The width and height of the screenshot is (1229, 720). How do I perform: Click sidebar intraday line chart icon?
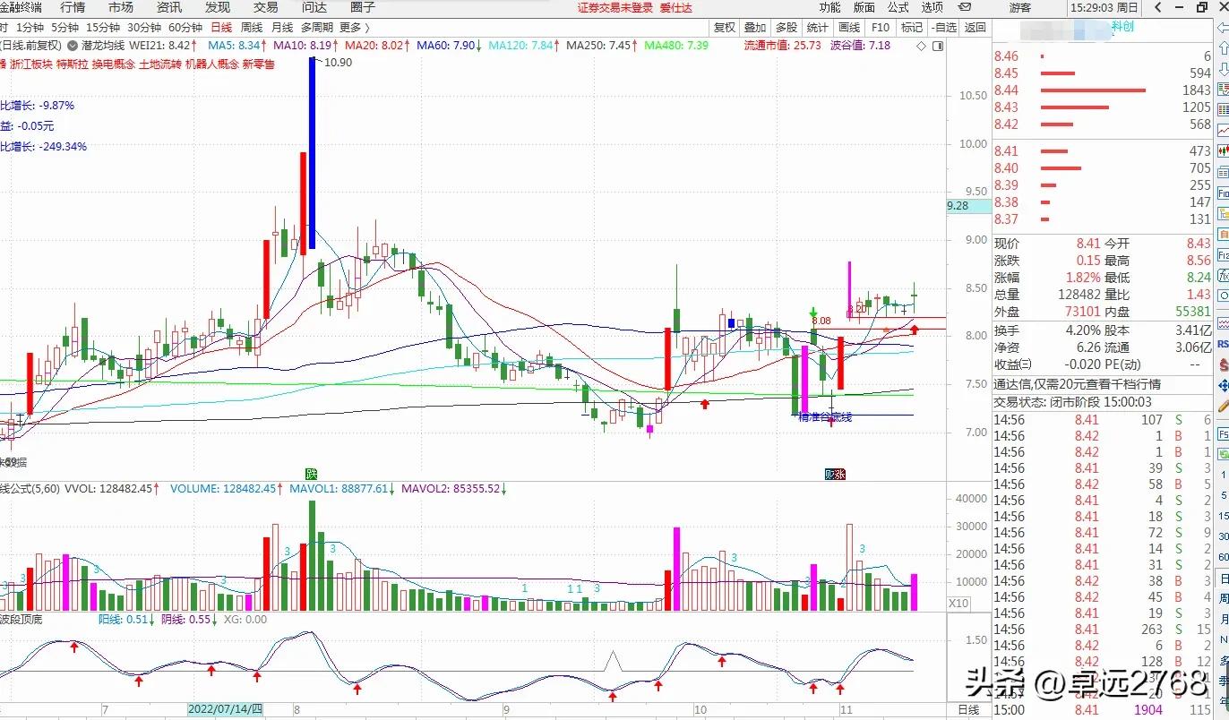[x=1223, y=131]
